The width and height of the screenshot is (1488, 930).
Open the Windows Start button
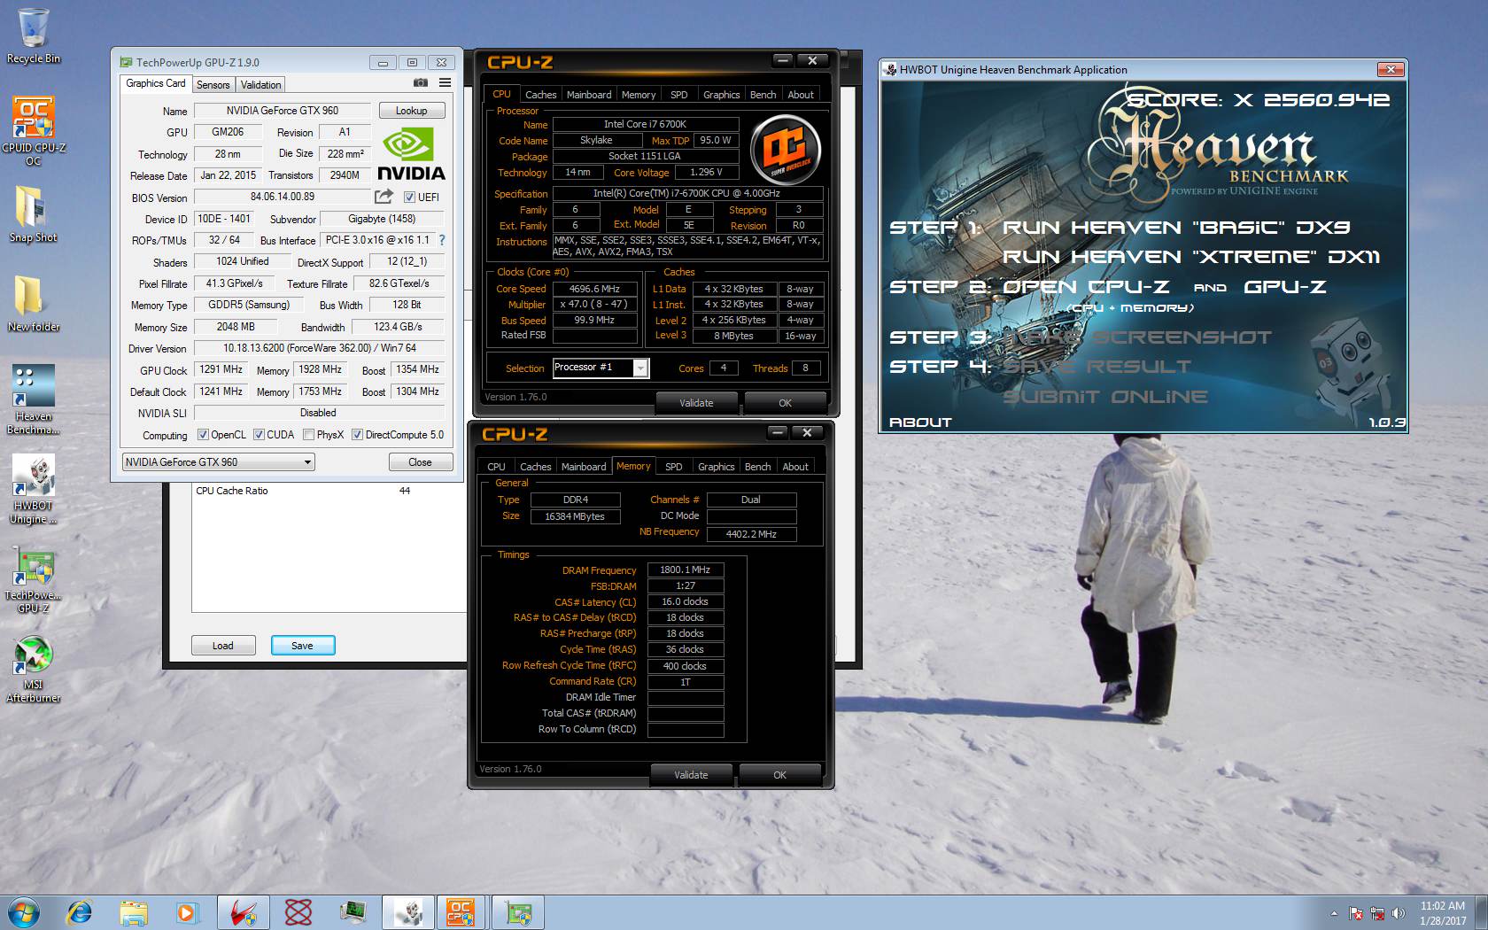24,911
